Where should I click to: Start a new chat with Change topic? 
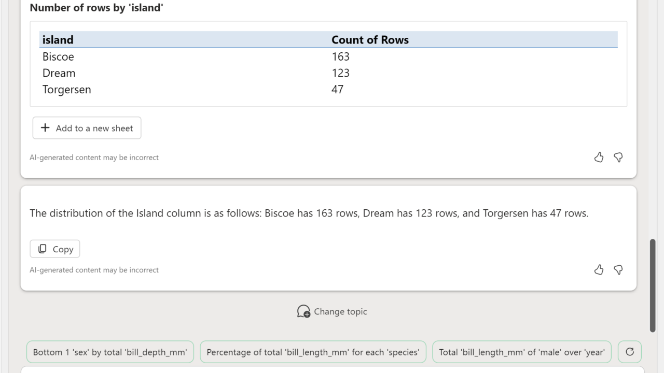[x=332, y=311]
